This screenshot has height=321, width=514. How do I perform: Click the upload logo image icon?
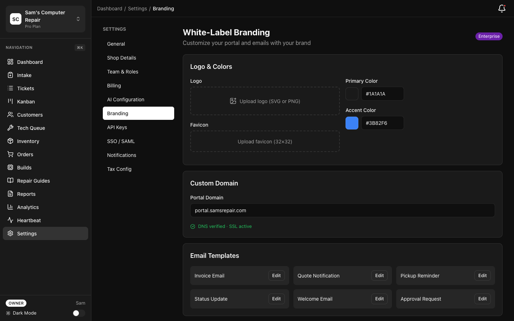234,101
